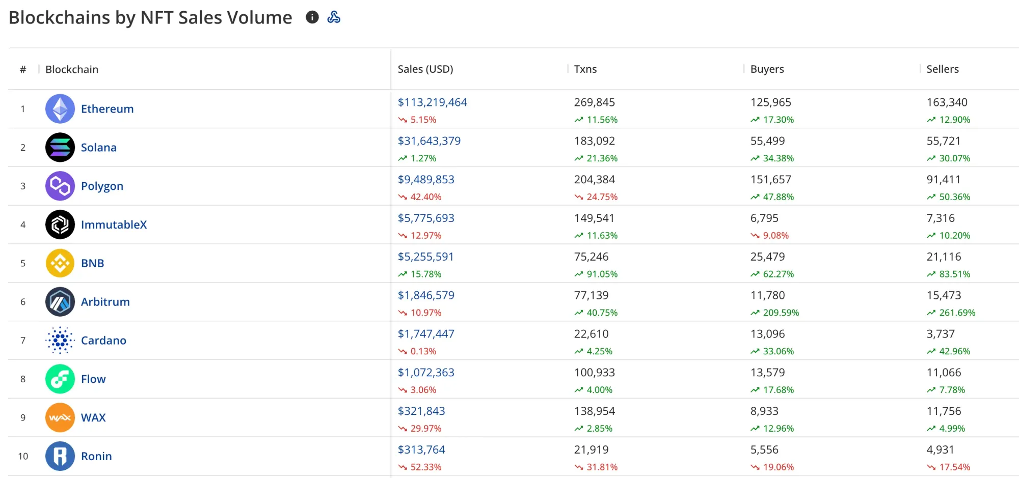The image size is (1019, 478).
Task: Select BNB sellers count 21,116
Action: 944,257
